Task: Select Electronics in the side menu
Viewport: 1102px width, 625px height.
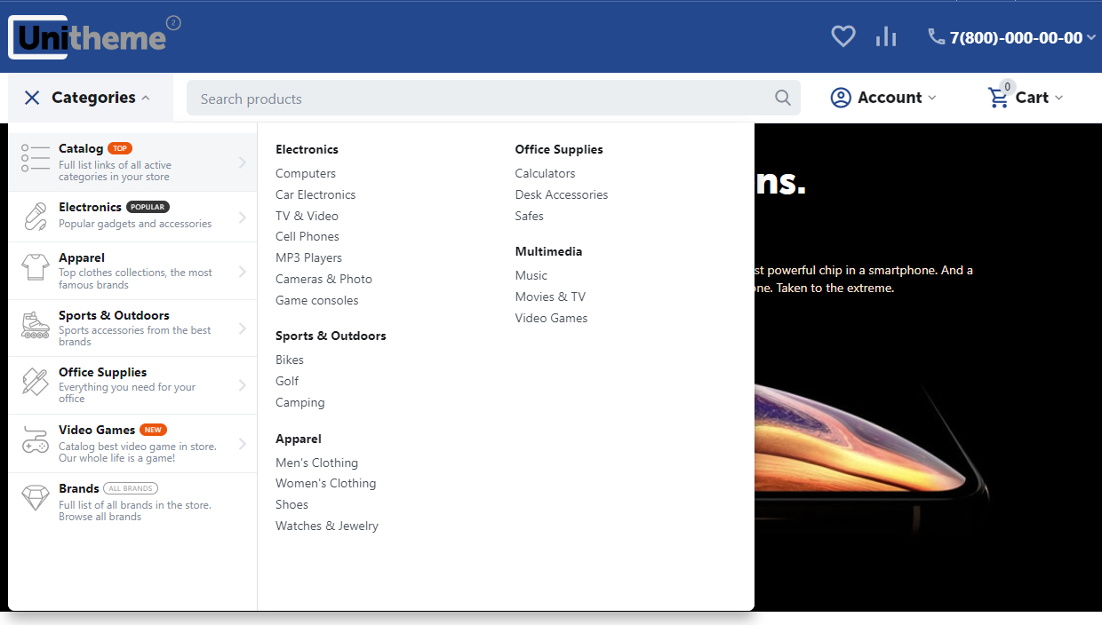Action: tap(132, 217)
